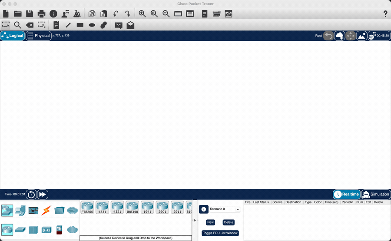The width and height of the screenshot is (391, 241).
Task: Choose the Draw Line tool
Action: pyautogui.click(x=68, y=25)
